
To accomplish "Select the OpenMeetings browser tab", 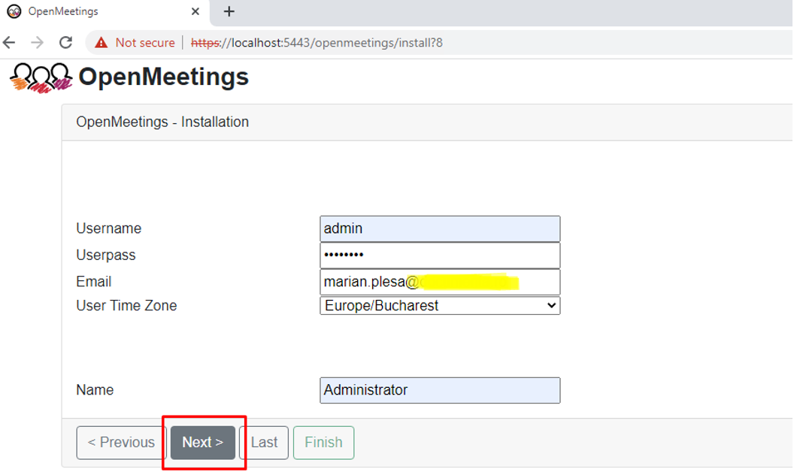I will 104,11.
